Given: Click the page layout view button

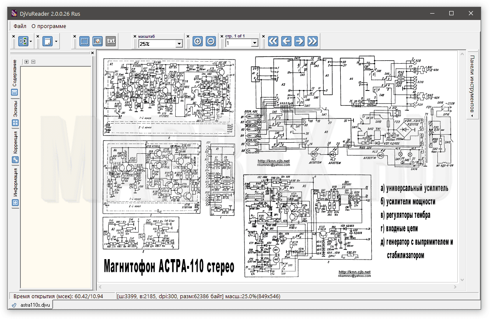Looking at the screenshot, I should click(48, 41).
